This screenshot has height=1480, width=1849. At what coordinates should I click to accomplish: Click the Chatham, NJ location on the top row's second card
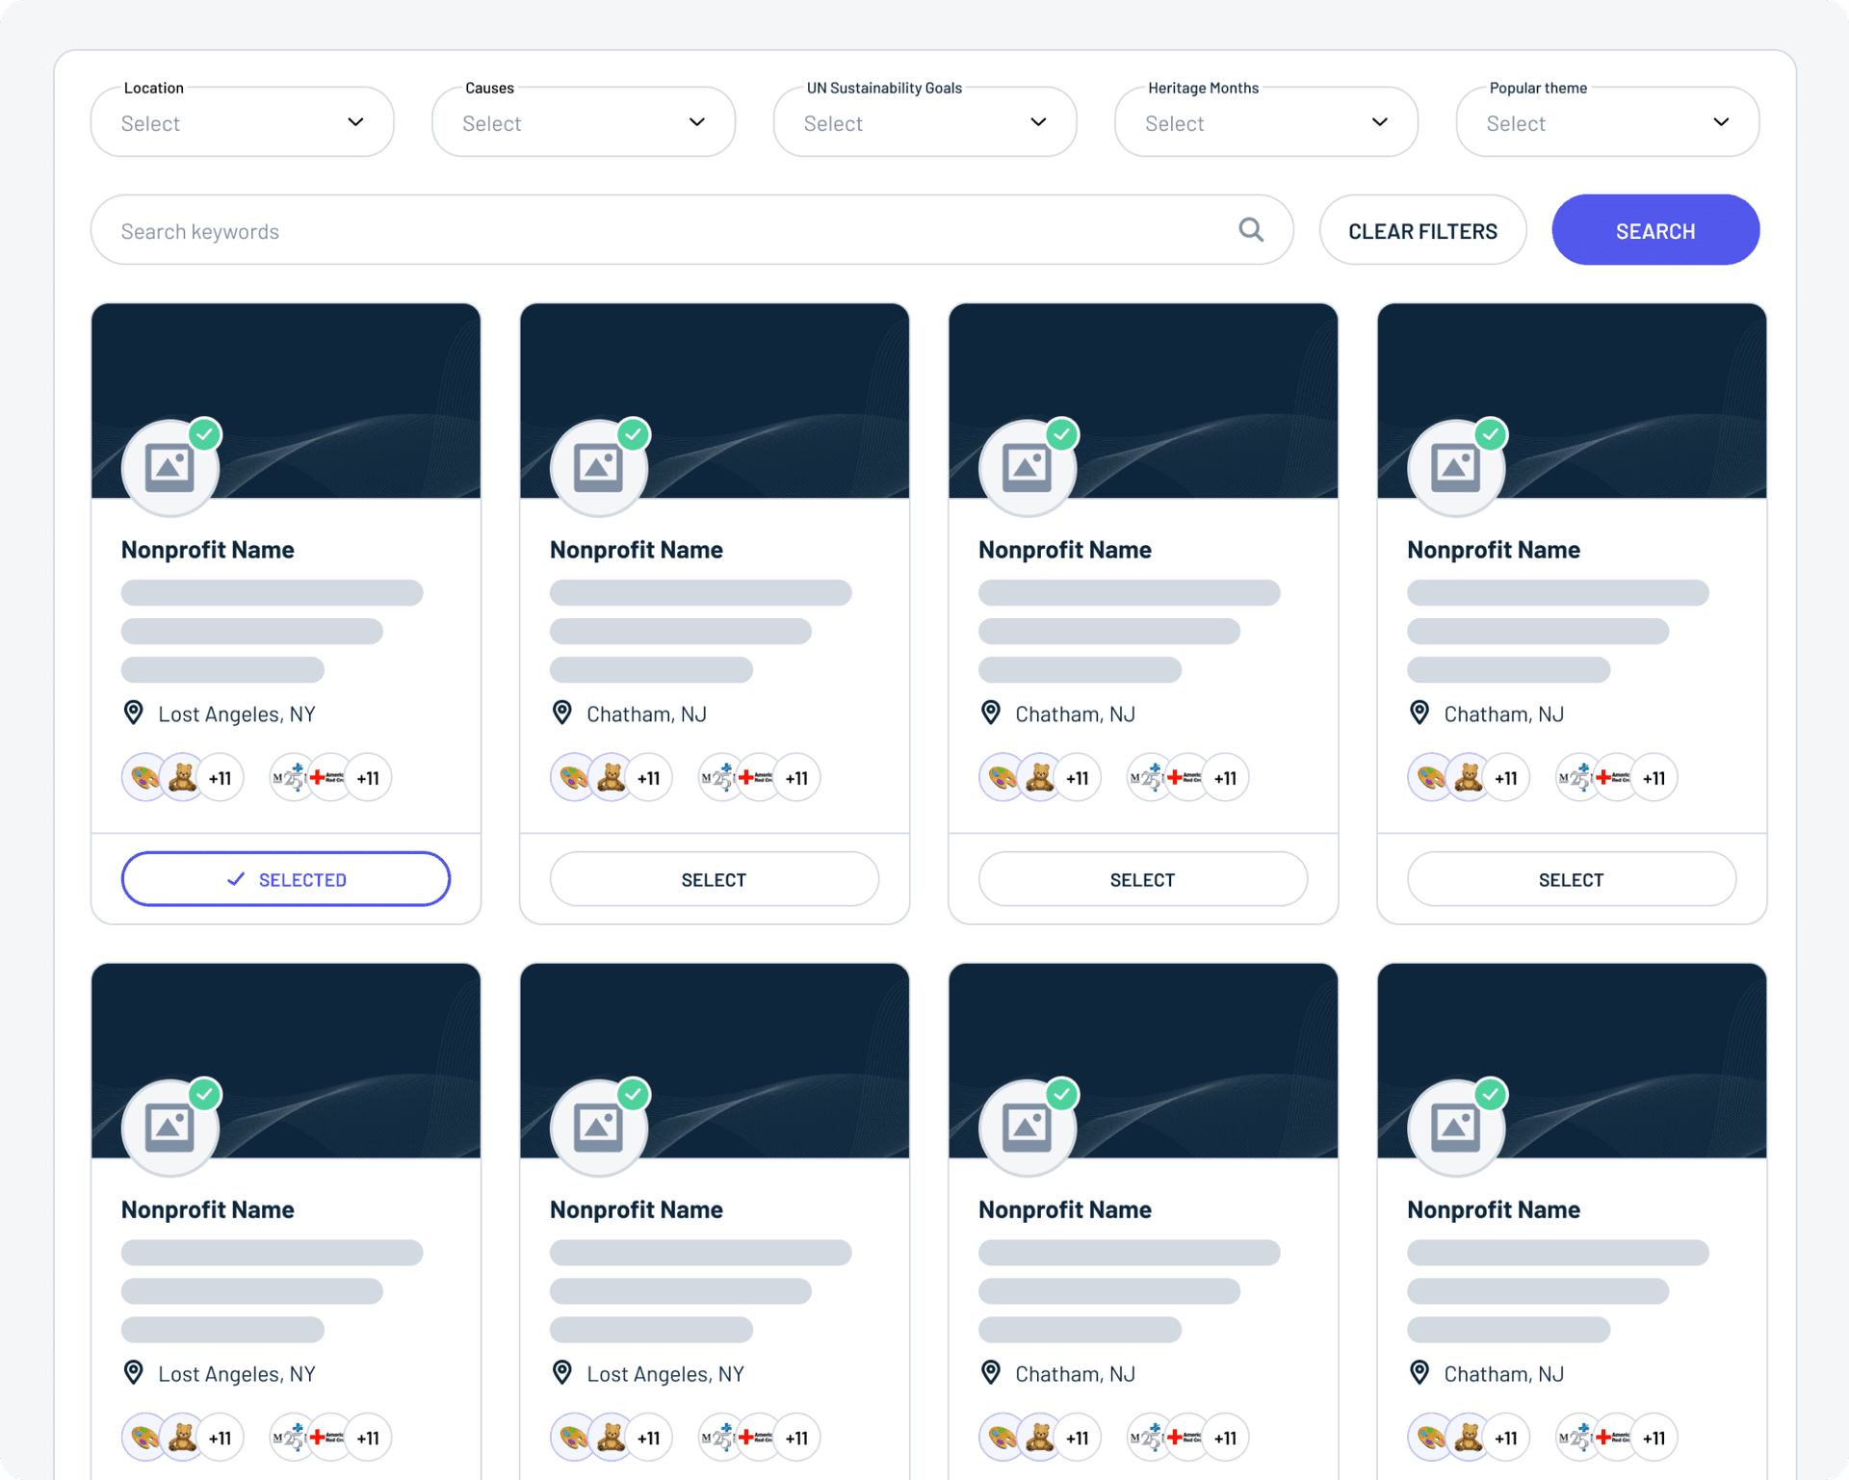click(646, 714)
